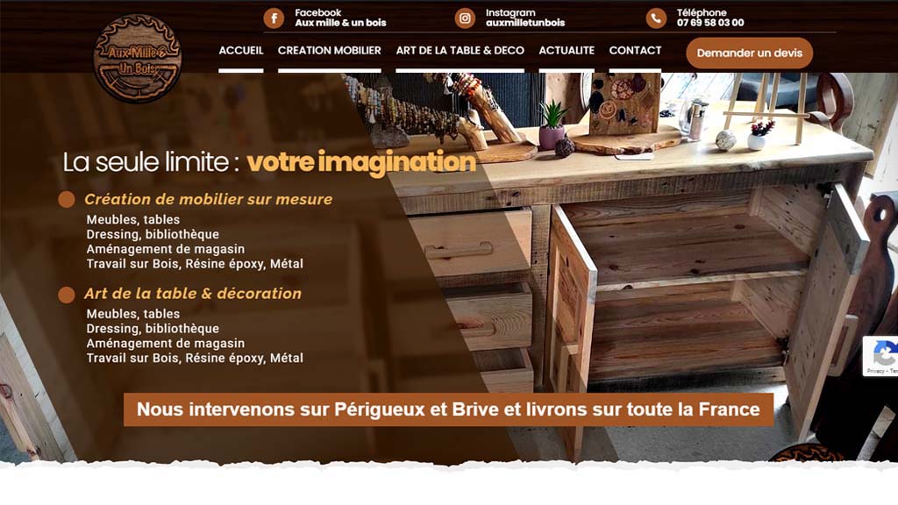Click Art de la table & décoration heading
The width and height of the screenshot is (898, 505).
pos(192,294)
